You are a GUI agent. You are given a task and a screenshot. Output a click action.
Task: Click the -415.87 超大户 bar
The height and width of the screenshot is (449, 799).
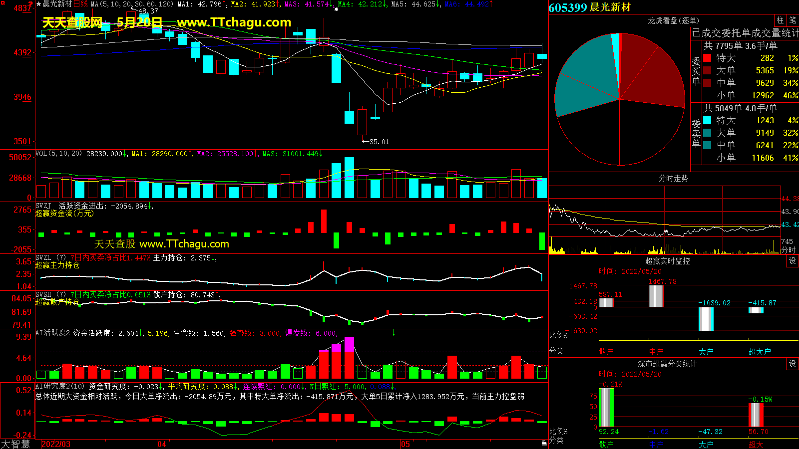click(756, 310)
